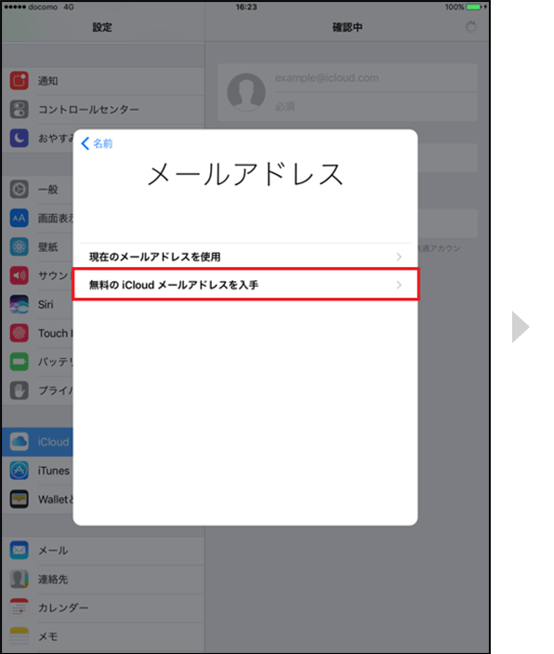Tap the Touch ID fingerprint icon
Screen dimensions: 554x654
(20, 333)
